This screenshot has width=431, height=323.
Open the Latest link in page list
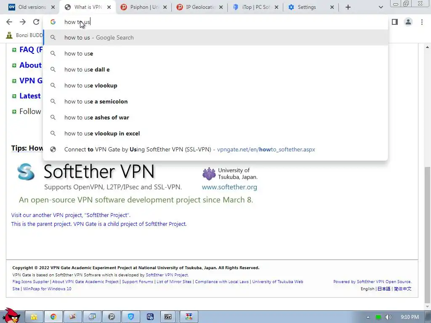point(30,96)
